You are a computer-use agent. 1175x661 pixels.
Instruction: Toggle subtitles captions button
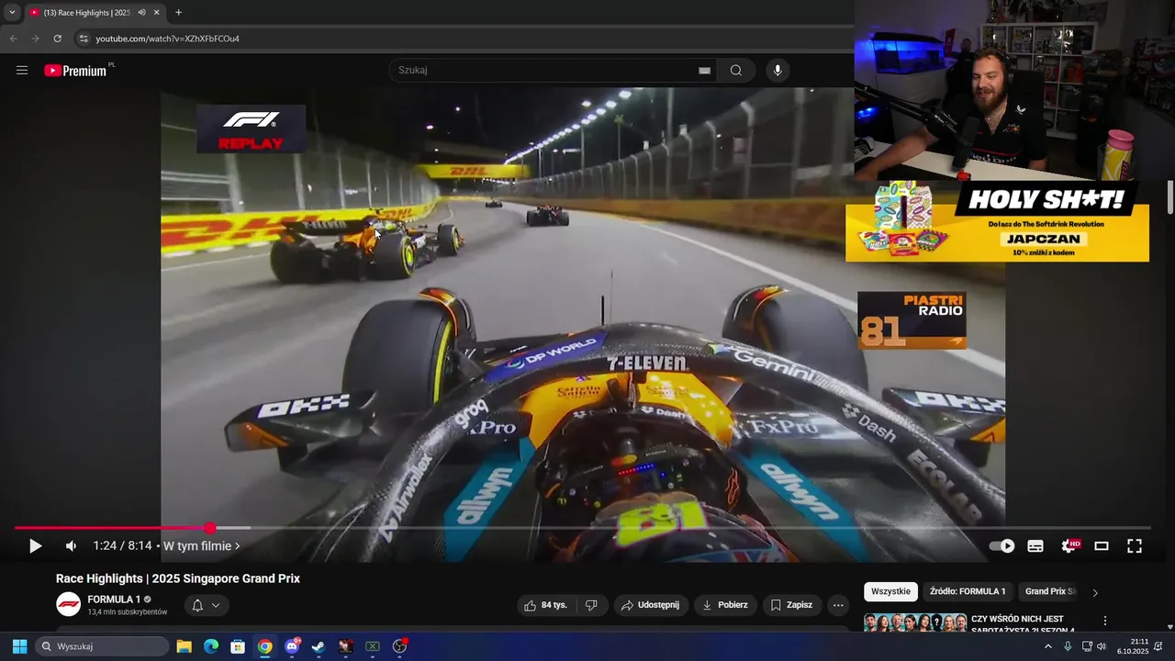(1035, 546)
